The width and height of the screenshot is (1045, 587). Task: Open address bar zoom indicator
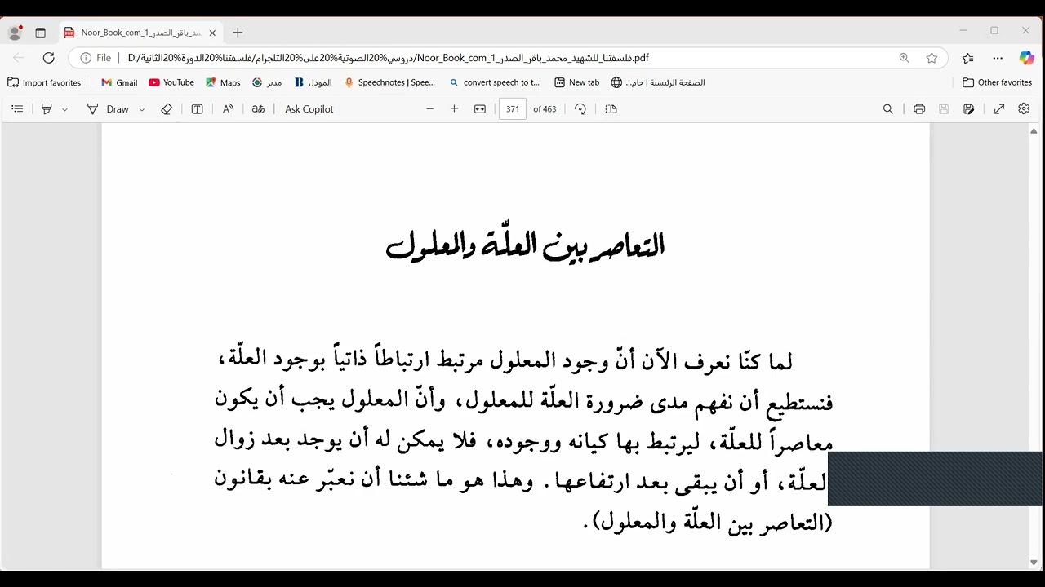905,58
